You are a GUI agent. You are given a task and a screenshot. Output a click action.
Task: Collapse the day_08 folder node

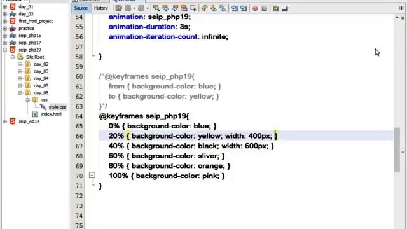coord(20,93)
